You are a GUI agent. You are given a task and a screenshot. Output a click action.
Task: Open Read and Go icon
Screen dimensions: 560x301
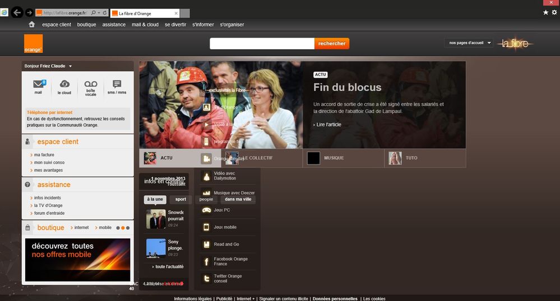point(206,244)
